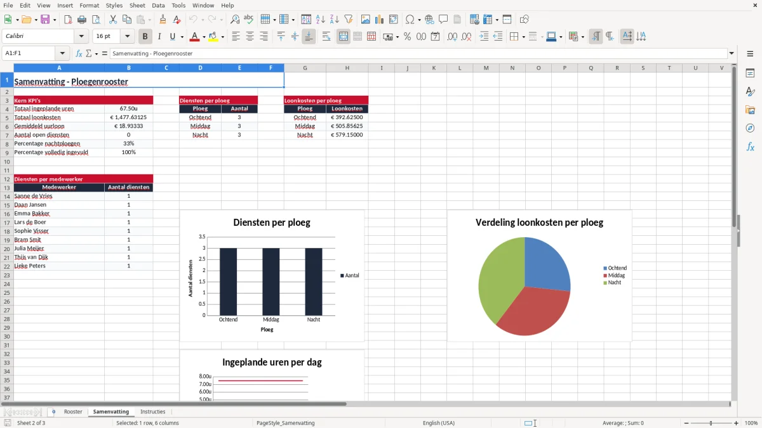Image resolution: width=762 pixels, height=428 pixels.
Task: Switch to the Instructies sheet tab
Action: pos(152,412)
